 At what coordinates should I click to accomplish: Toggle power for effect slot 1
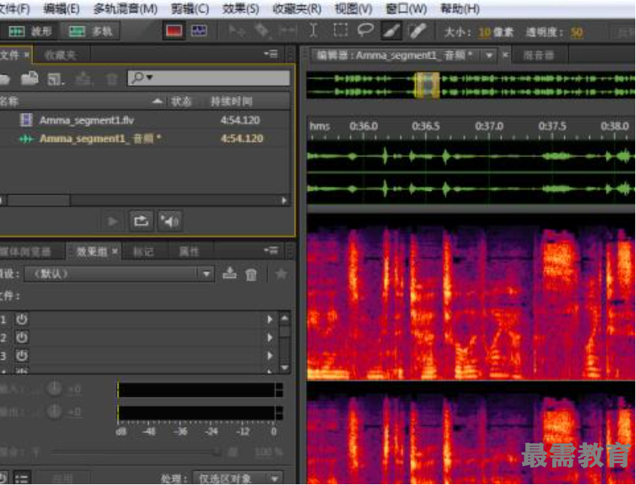pos(21,319)
